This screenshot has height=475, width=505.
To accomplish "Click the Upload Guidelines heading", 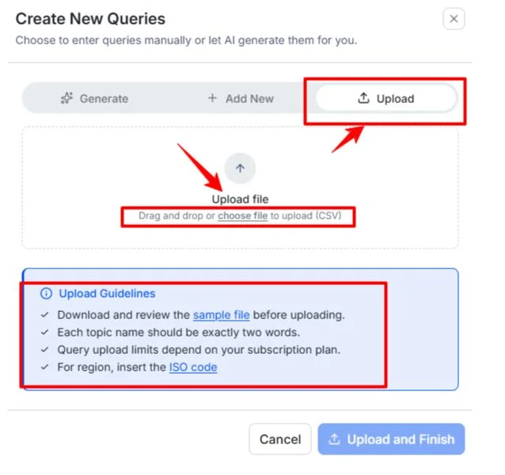I will (x=107, y=294).
